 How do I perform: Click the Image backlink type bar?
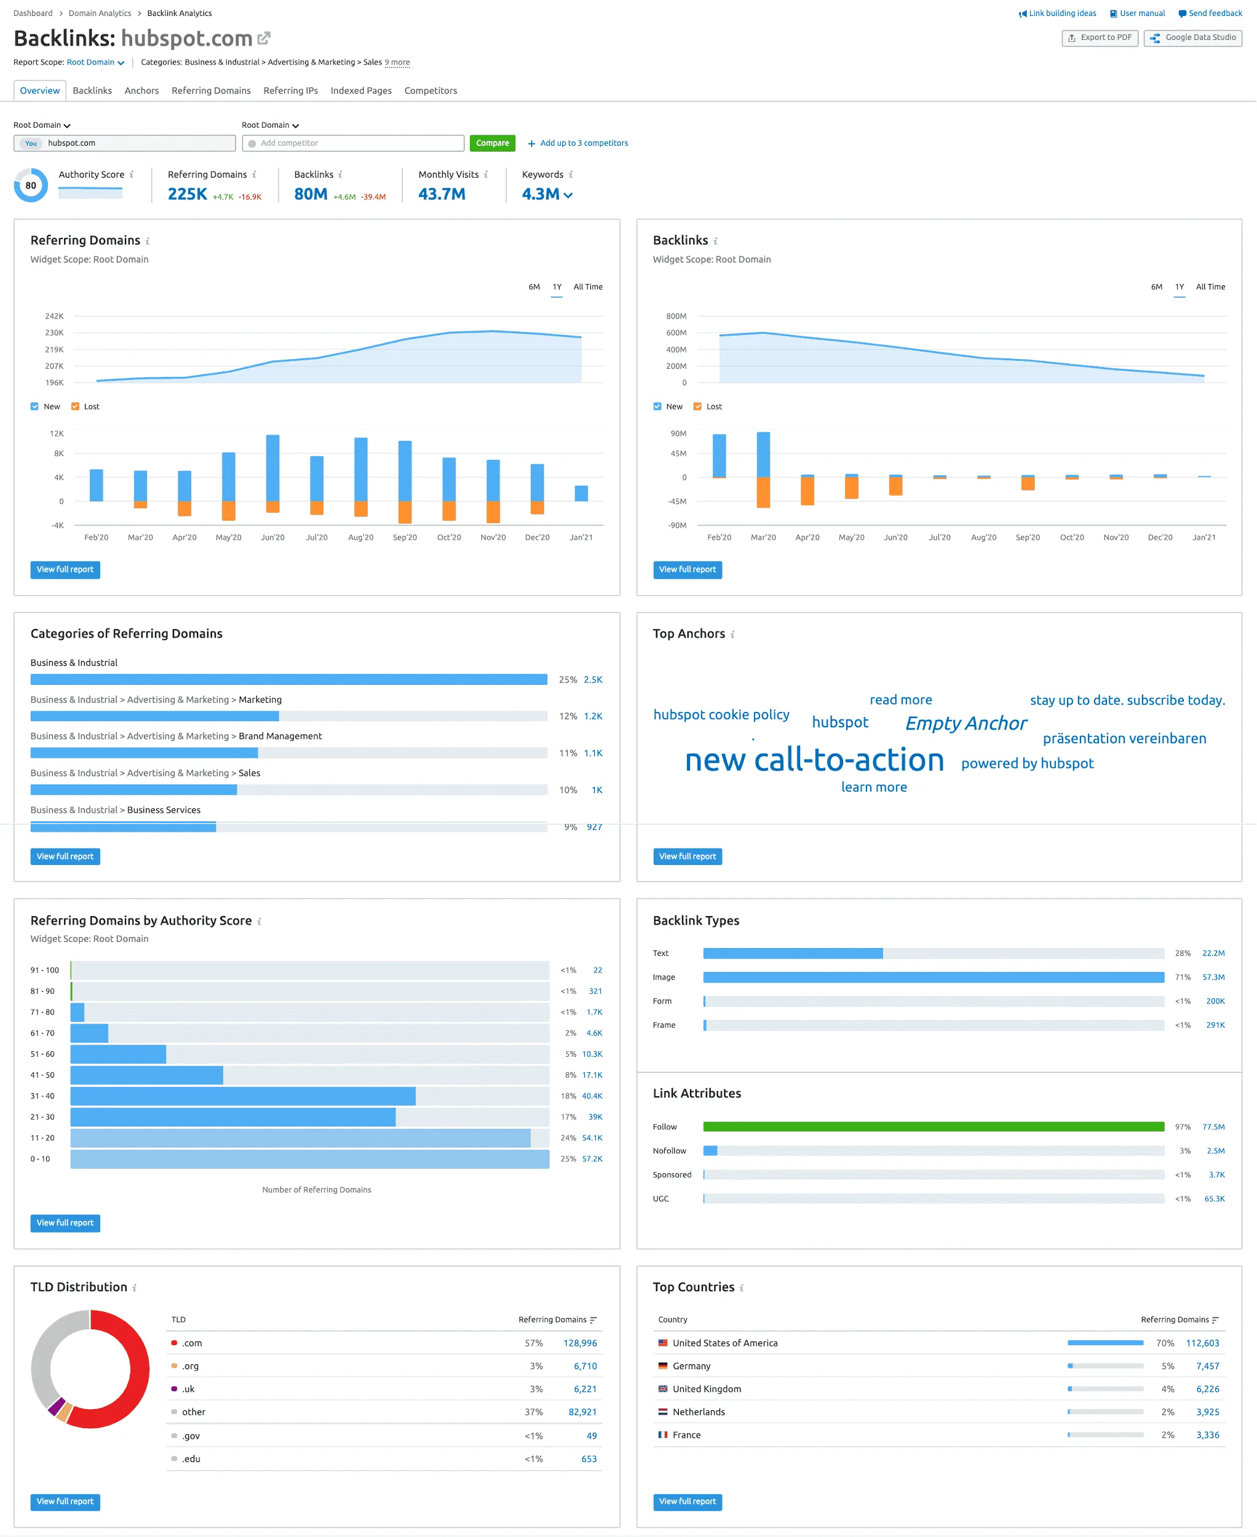point(934,978)
